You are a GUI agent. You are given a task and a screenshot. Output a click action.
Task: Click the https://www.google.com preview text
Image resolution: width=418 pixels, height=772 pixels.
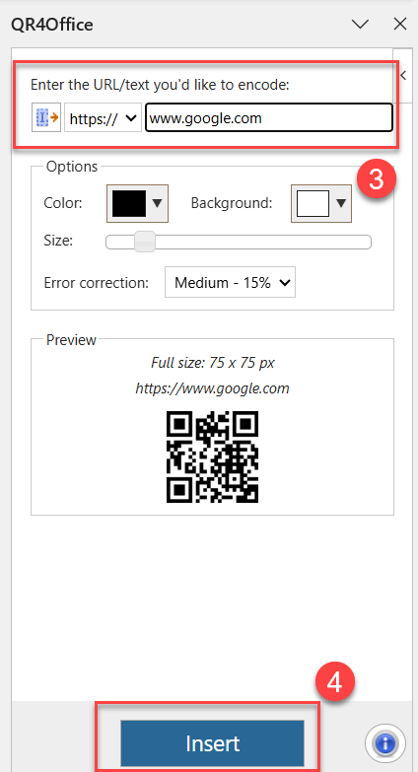[x=212, y=388]
